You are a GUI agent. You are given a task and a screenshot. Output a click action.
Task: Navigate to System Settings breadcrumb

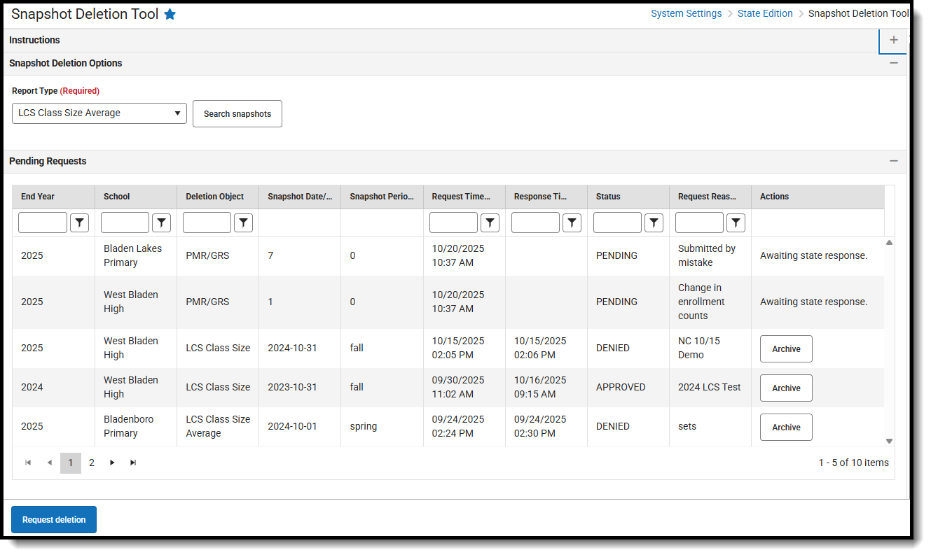pos(686,13)
